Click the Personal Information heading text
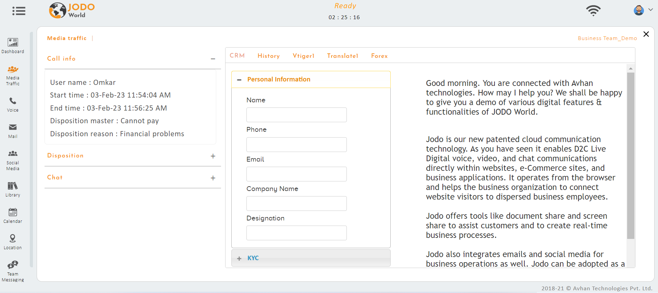Screen dimensions: 658x293 coord(279,79)
